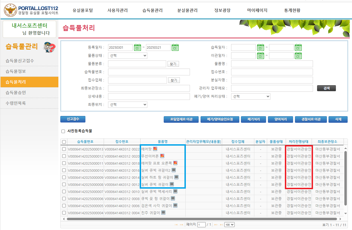Click image icon next to 진주 귀걸이
The image size is (352, 230).
coord(163,213)
